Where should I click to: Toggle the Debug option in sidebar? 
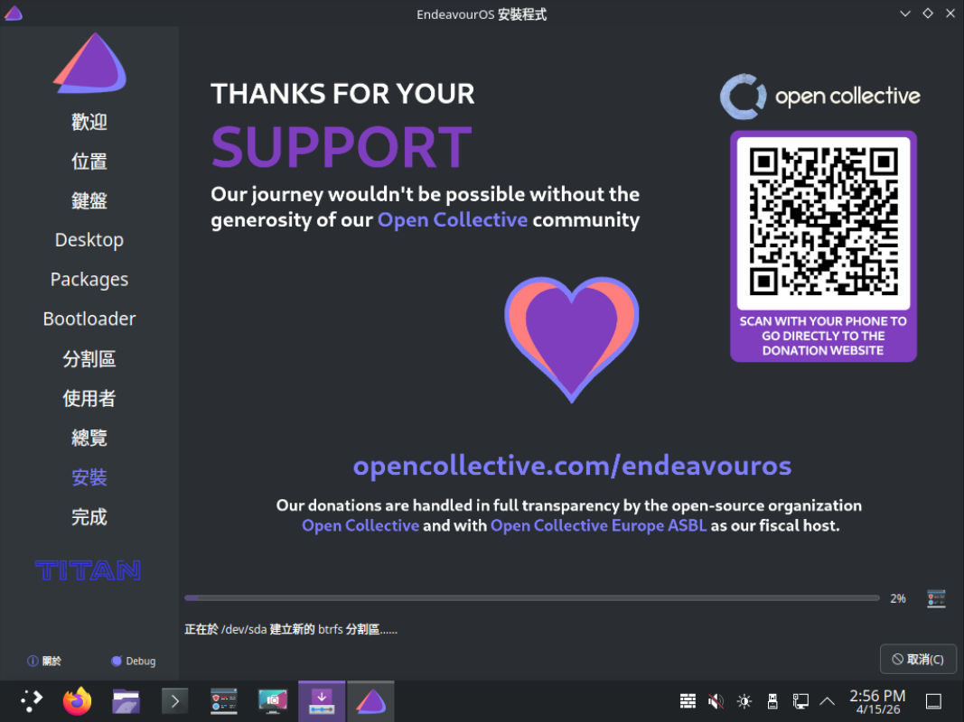(x=133, y=661)
